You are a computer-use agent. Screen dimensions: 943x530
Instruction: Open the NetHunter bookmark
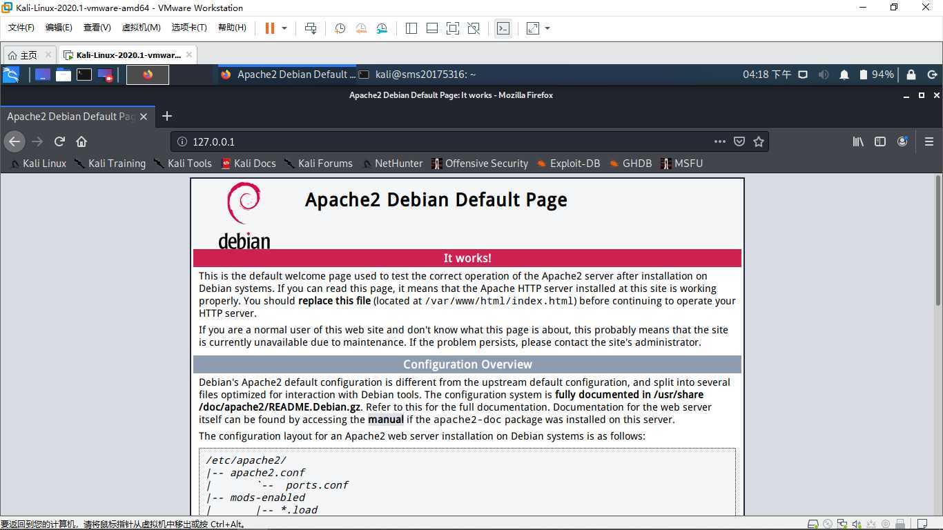[392, 164]
